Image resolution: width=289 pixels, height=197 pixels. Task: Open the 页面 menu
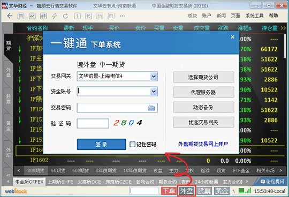point(235,16)
